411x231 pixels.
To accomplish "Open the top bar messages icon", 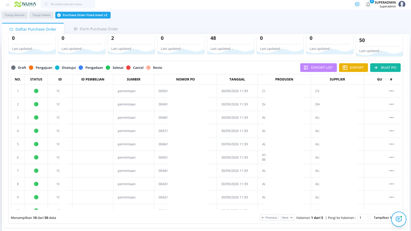I will point(357,4).
